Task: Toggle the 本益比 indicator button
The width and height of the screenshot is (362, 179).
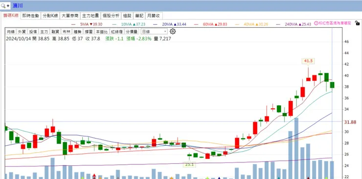Action: (x=102, y=32)
